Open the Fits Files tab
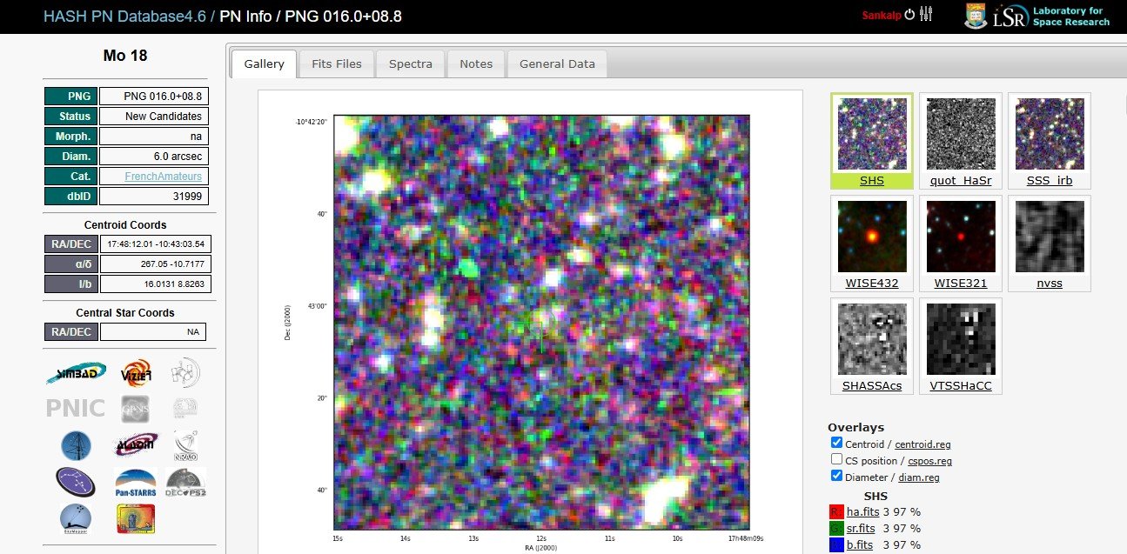Image resolution: width=1127 pixels, height=554 pixels. click(337, 64)
